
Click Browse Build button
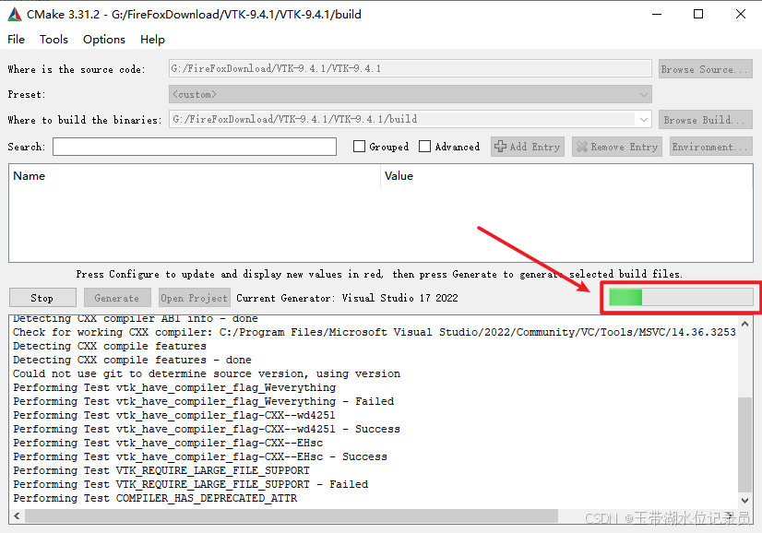(x=705, y=120)
